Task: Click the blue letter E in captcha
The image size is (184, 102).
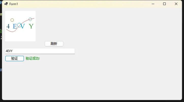Action: pyautogui.click(x=15, y=26)
